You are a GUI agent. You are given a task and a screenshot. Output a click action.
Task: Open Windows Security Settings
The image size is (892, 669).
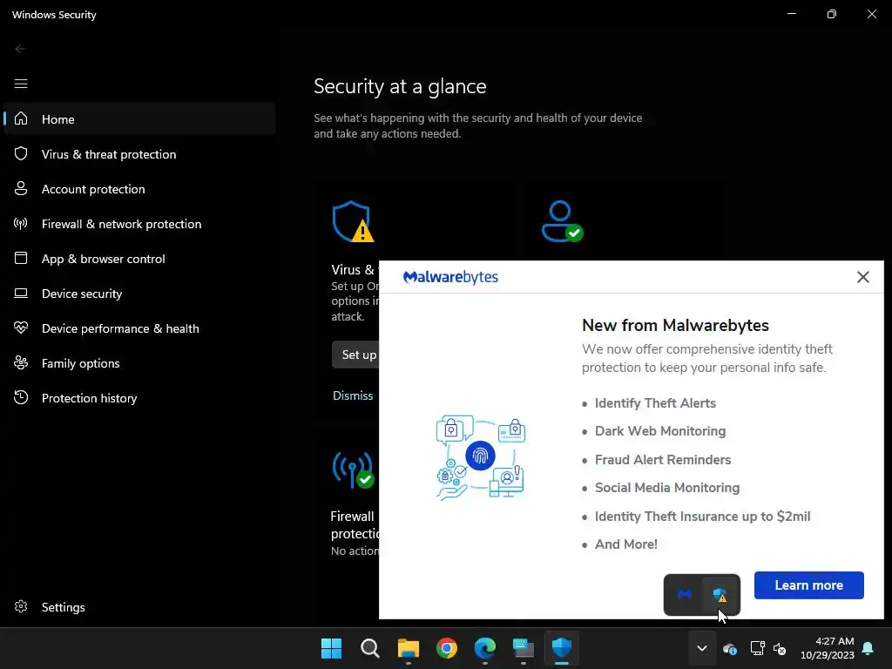(x=139, y=607)
